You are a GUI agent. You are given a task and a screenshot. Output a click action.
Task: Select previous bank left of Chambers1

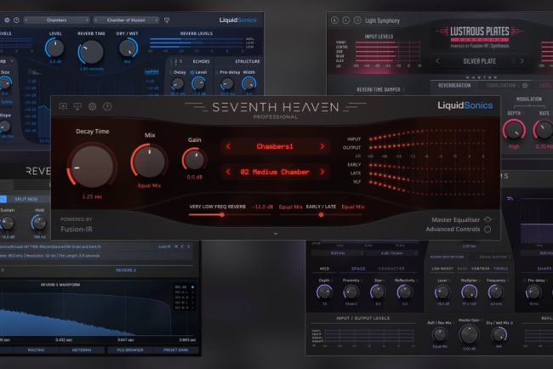pyautogui.click(x=228, y=146)
